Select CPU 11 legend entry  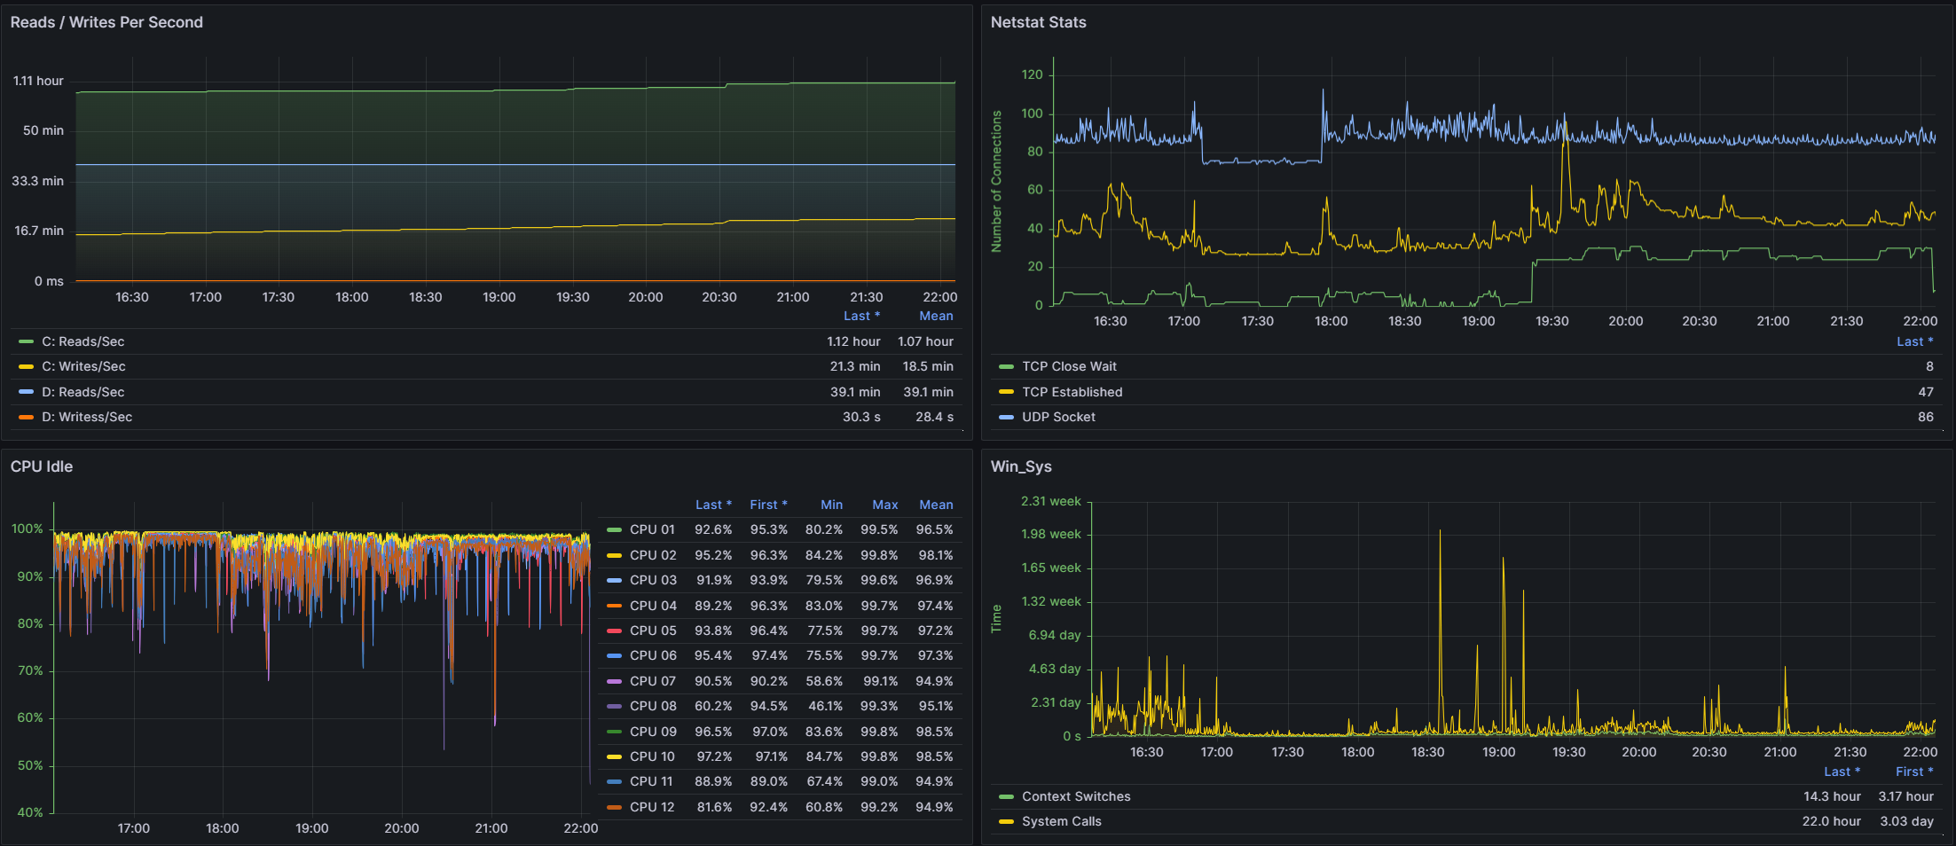click(651, 781)
